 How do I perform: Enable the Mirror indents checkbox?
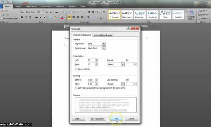(76, 69)
